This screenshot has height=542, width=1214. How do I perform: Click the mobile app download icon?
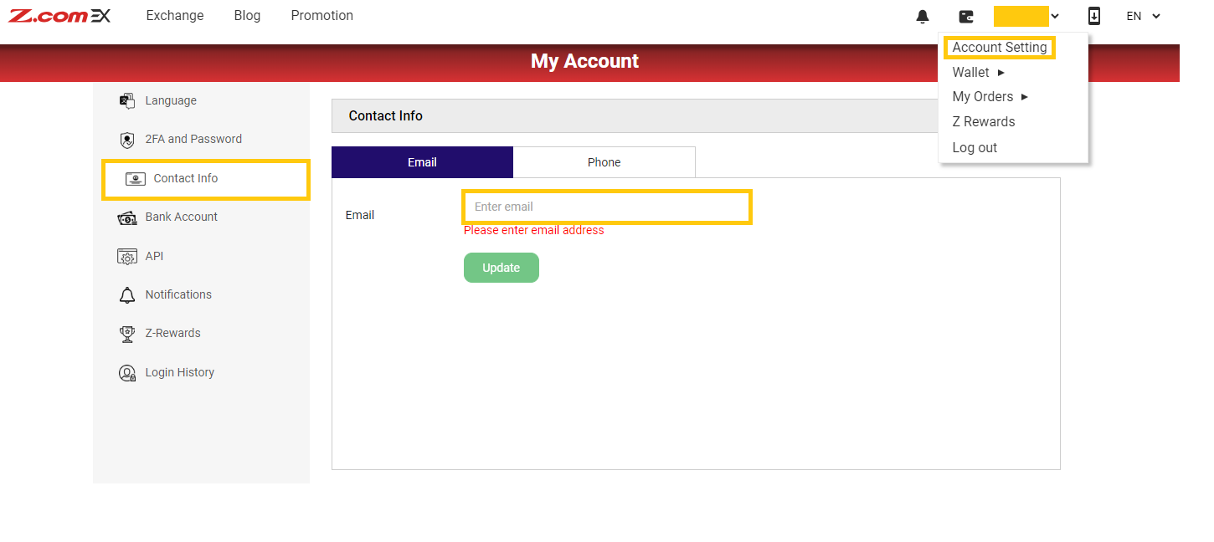pyautogui.click(x=1093, y=16)
